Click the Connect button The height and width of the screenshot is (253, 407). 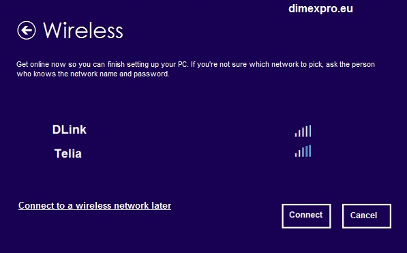tap(306, 216)
